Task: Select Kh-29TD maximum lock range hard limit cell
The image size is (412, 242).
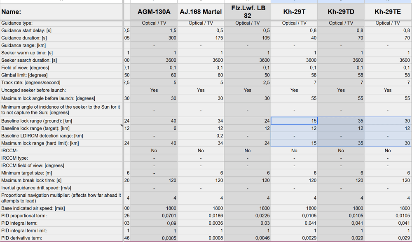Action: tap(341, 143)
